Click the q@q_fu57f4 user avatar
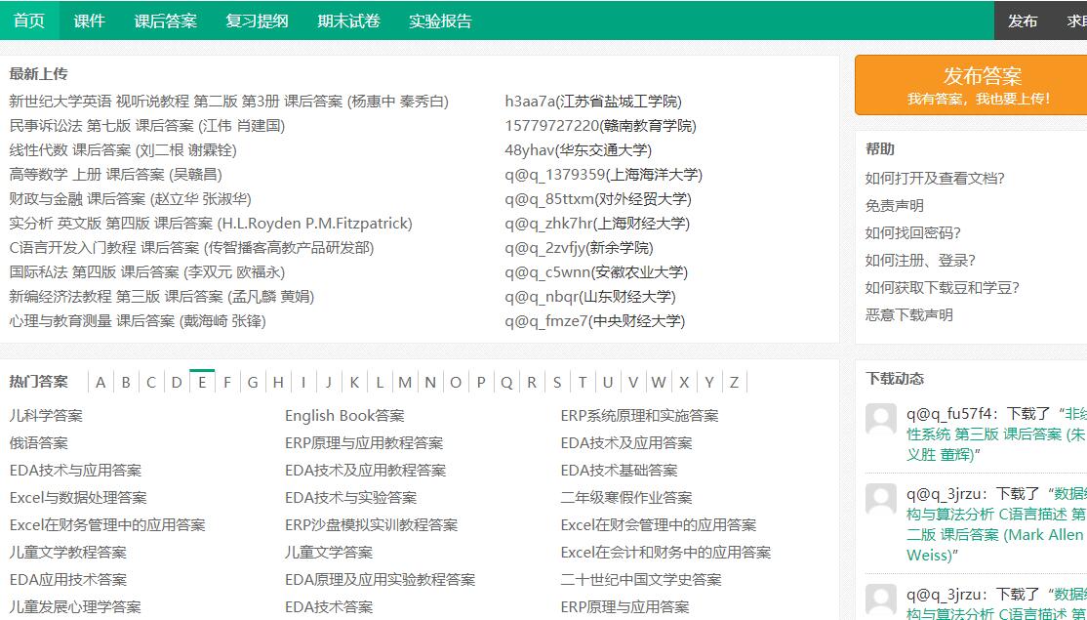This screenshot has height=620, width=1087. coord(881,418)
